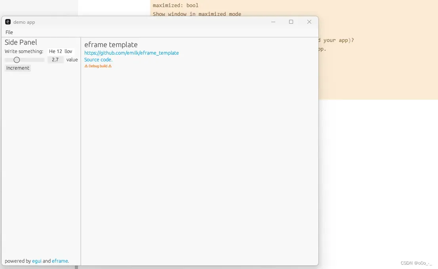Click the orange Debug build warning

point(98,66)
